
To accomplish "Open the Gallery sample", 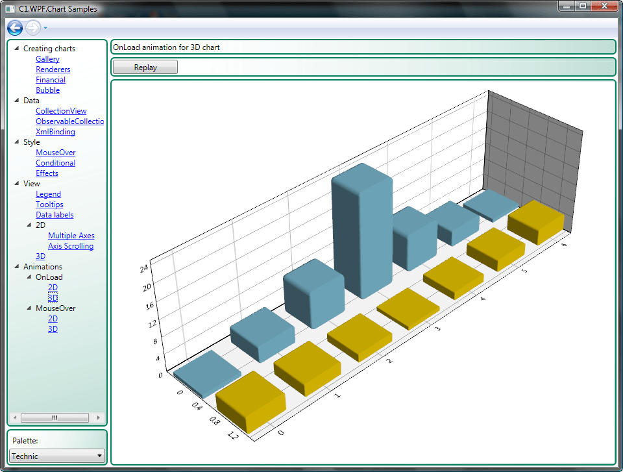I will pyautogui.click(x=47, y=58).
